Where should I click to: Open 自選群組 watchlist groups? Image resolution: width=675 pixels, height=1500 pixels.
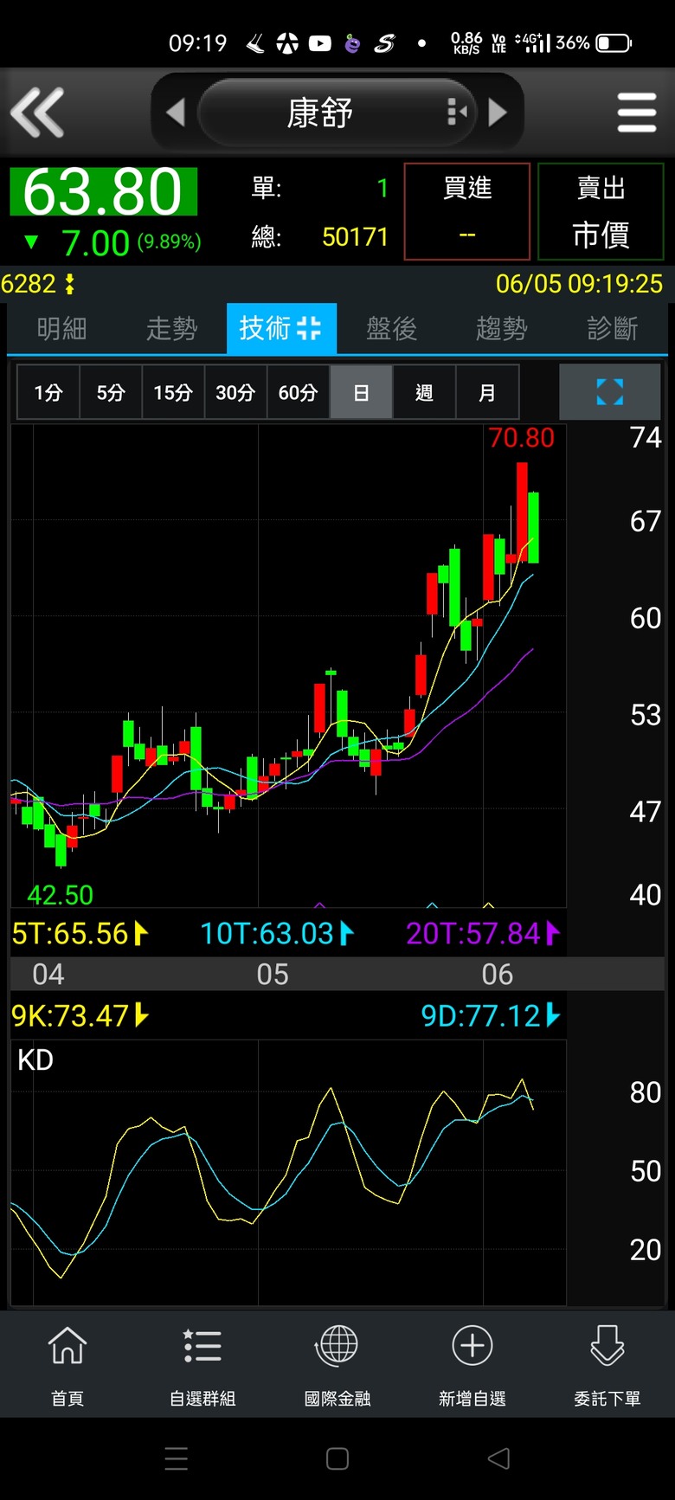coord(202,1366)
